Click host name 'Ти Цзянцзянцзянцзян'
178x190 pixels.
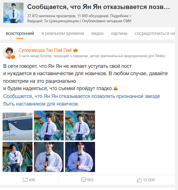click(x=62, y=21)
